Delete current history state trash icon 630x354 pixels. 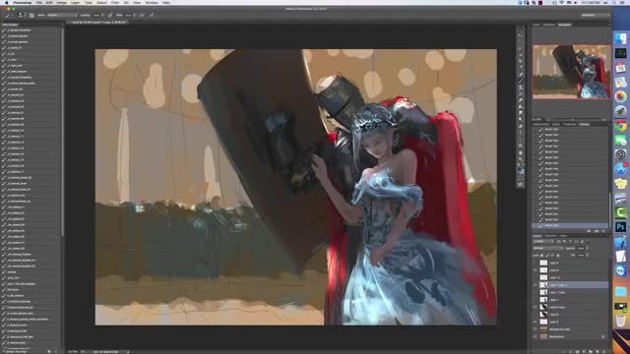click(x=603, y=231)
